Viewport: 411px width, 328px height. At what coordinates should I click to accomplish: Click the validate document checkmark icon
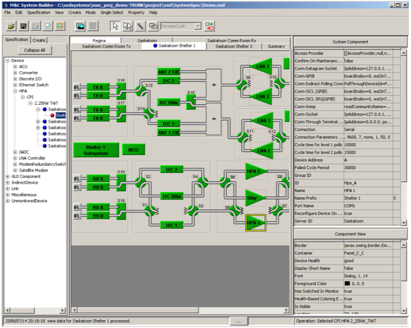(x=48, y=26)
